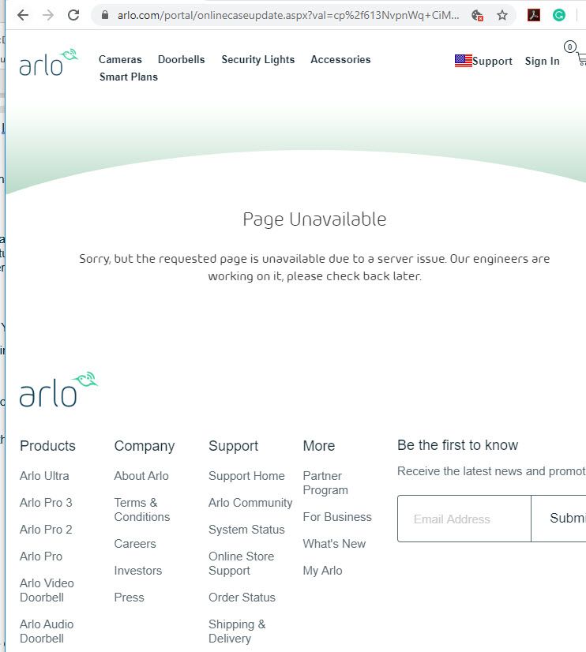The width and height of the screenshot is (586, 652).
Task: Click the Email Address input field
Action: 464,519
